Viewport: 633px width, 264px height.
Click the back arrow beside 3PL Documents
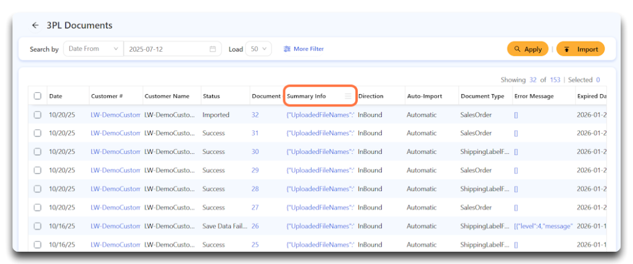coord(35,26)
